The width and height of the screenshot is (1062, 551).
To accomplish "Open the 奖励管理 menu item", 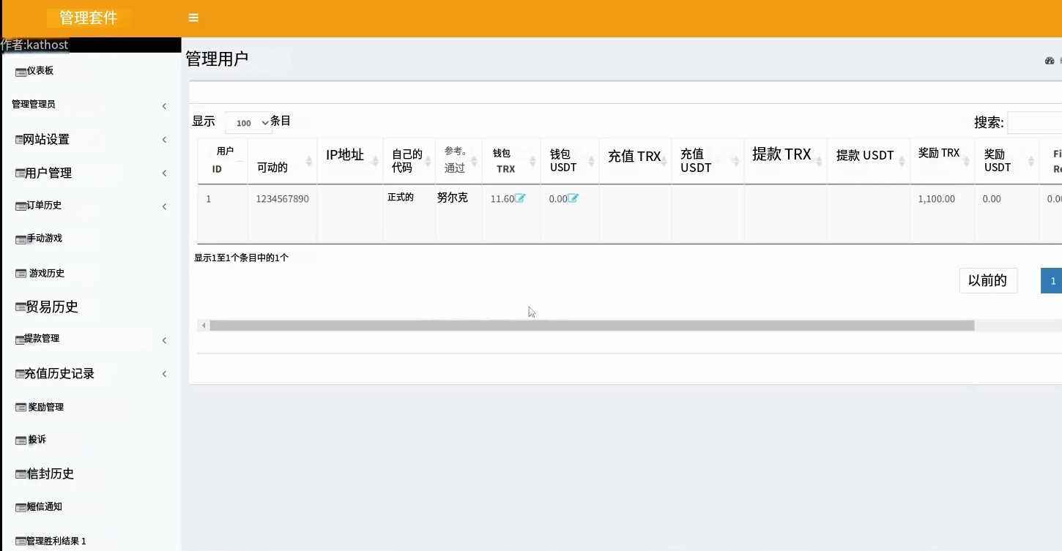I will tap(45, 407).
